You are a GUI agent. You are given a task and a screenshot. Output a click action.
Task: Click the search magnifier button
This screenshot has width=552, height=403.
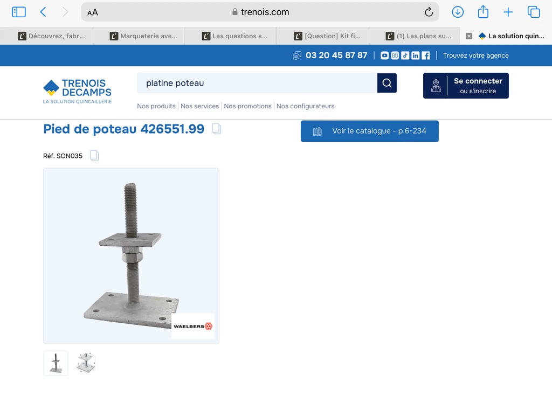(387, 83)
